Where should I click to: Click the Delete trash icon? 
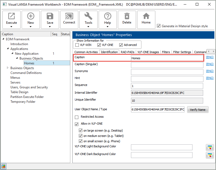pyautogui.click(x=127, y=16)
